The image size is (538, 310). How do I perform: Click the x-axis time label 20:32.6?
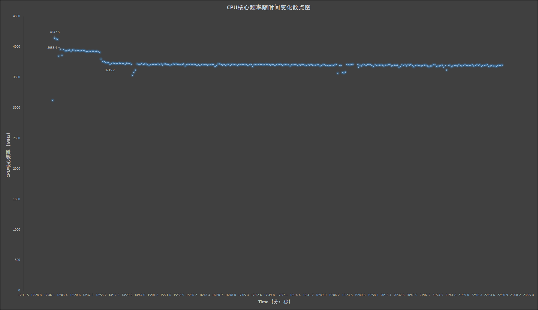pos(399,295)
